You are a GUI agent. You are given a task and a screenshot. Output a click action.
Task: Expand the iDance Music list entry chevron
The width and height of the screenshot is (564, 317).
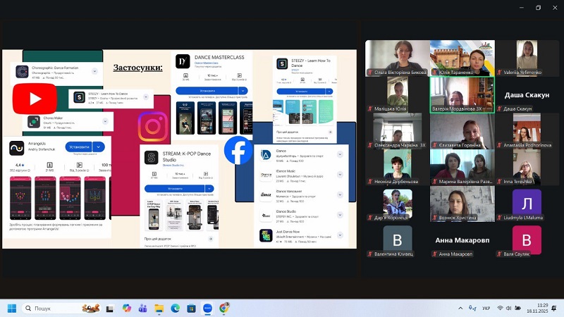[x=340, y=174]
